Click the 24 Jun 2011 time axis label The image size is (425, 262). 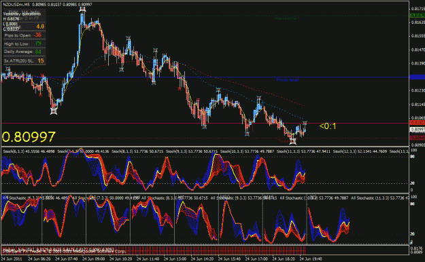click(12, 259)
